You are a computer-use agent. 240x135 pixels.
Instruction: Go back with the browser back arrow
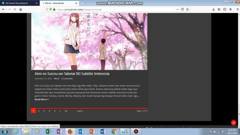click(3, 9)
